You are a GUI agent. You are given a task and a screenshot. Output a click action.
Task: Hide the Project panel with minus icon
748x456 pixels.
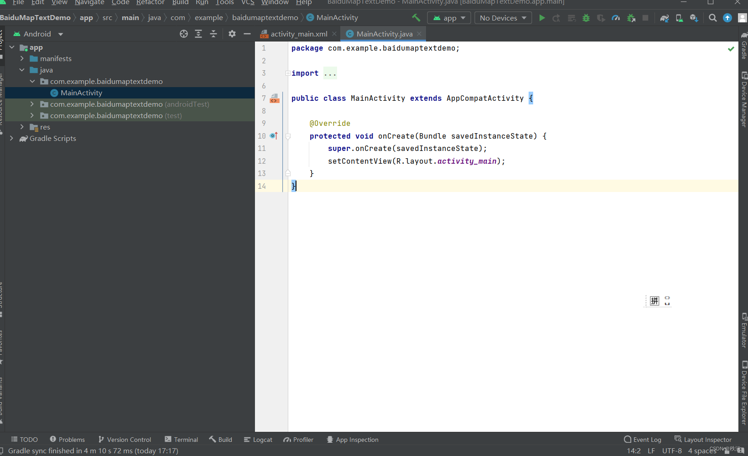pyautogui.click(x=247, y=34)
